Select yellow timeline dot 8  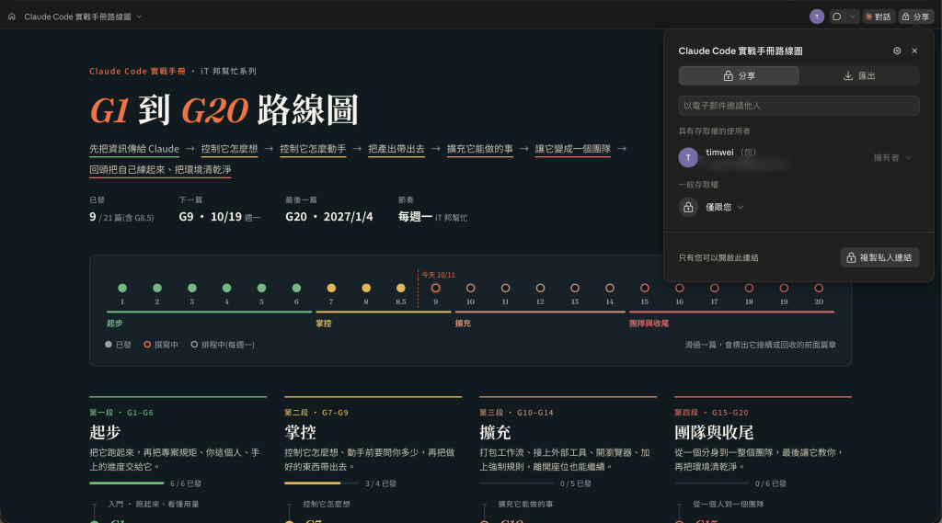tap(366, 289)
